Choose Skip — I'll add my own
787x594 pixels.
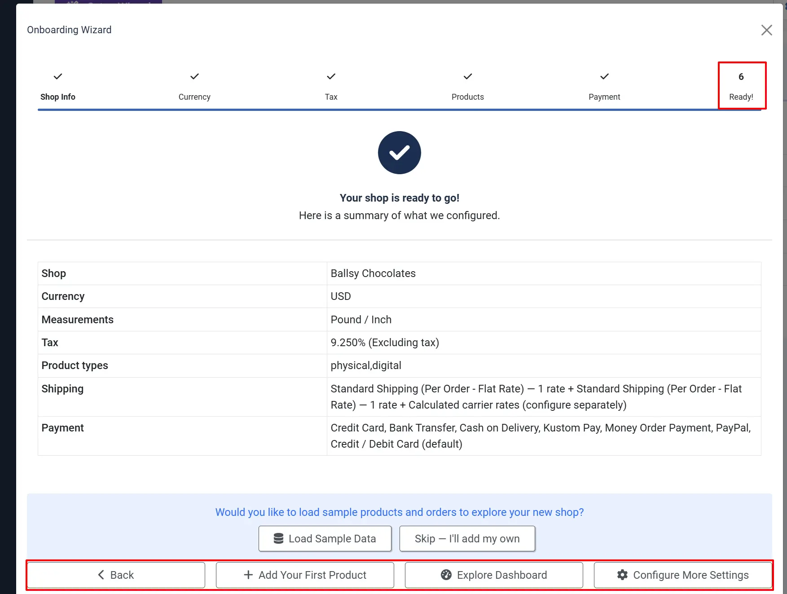[x=467, y=538]
